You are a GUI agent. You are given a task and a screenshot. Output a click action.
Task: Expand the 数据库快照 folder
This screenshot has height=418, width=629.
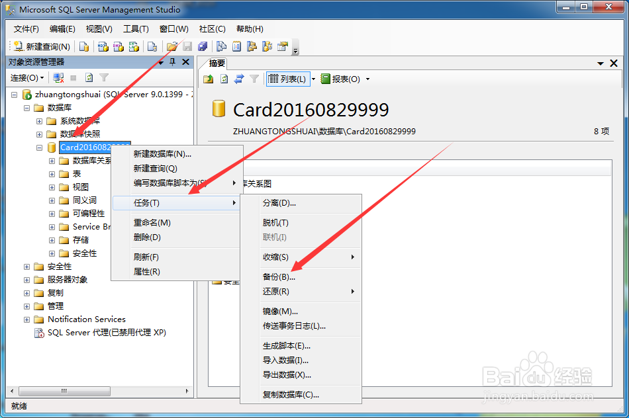(x=39, y=134)
